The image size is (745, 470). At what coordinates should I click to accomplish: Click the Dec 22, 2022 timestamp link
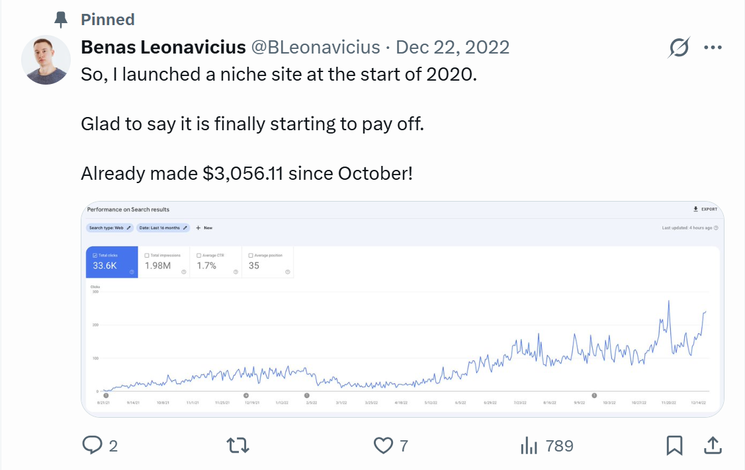[x=453, y=48]
